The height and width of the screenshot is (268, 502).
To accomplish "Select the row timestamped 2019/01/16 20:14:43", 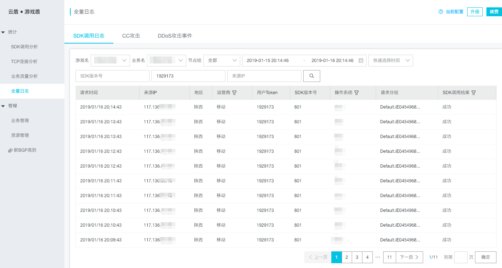I will pos(286,107).
